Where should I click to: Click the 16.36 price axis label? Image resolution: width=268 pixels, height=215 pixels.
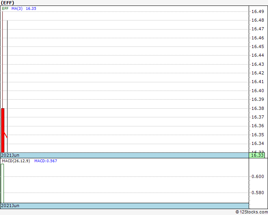(x=258, y=126)
